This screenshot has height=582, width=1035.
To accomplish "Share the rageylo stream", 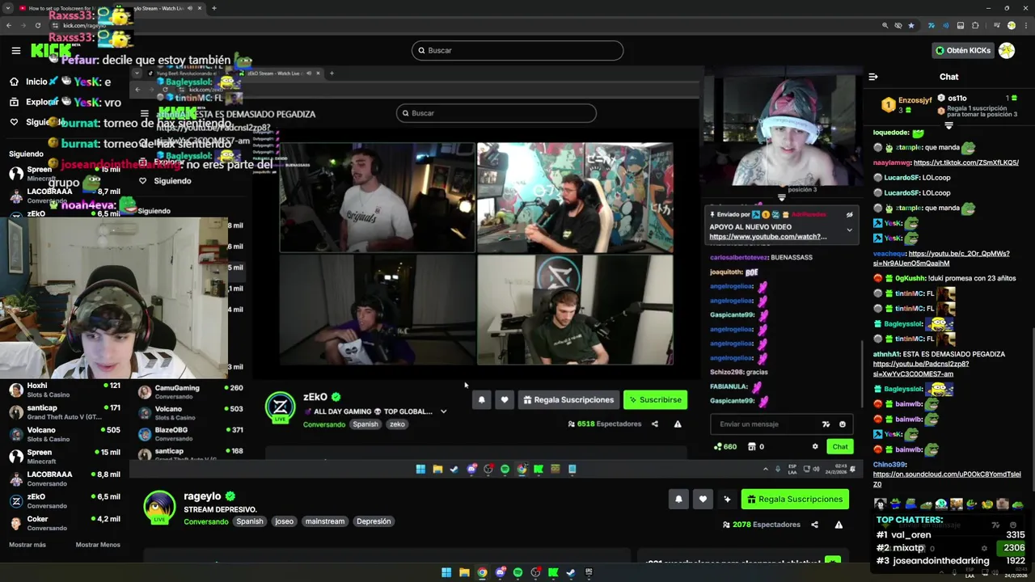I will coord(814,525).
